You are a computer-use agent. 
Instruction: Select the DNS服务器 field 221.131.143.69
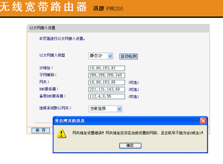tap(107, 89)
